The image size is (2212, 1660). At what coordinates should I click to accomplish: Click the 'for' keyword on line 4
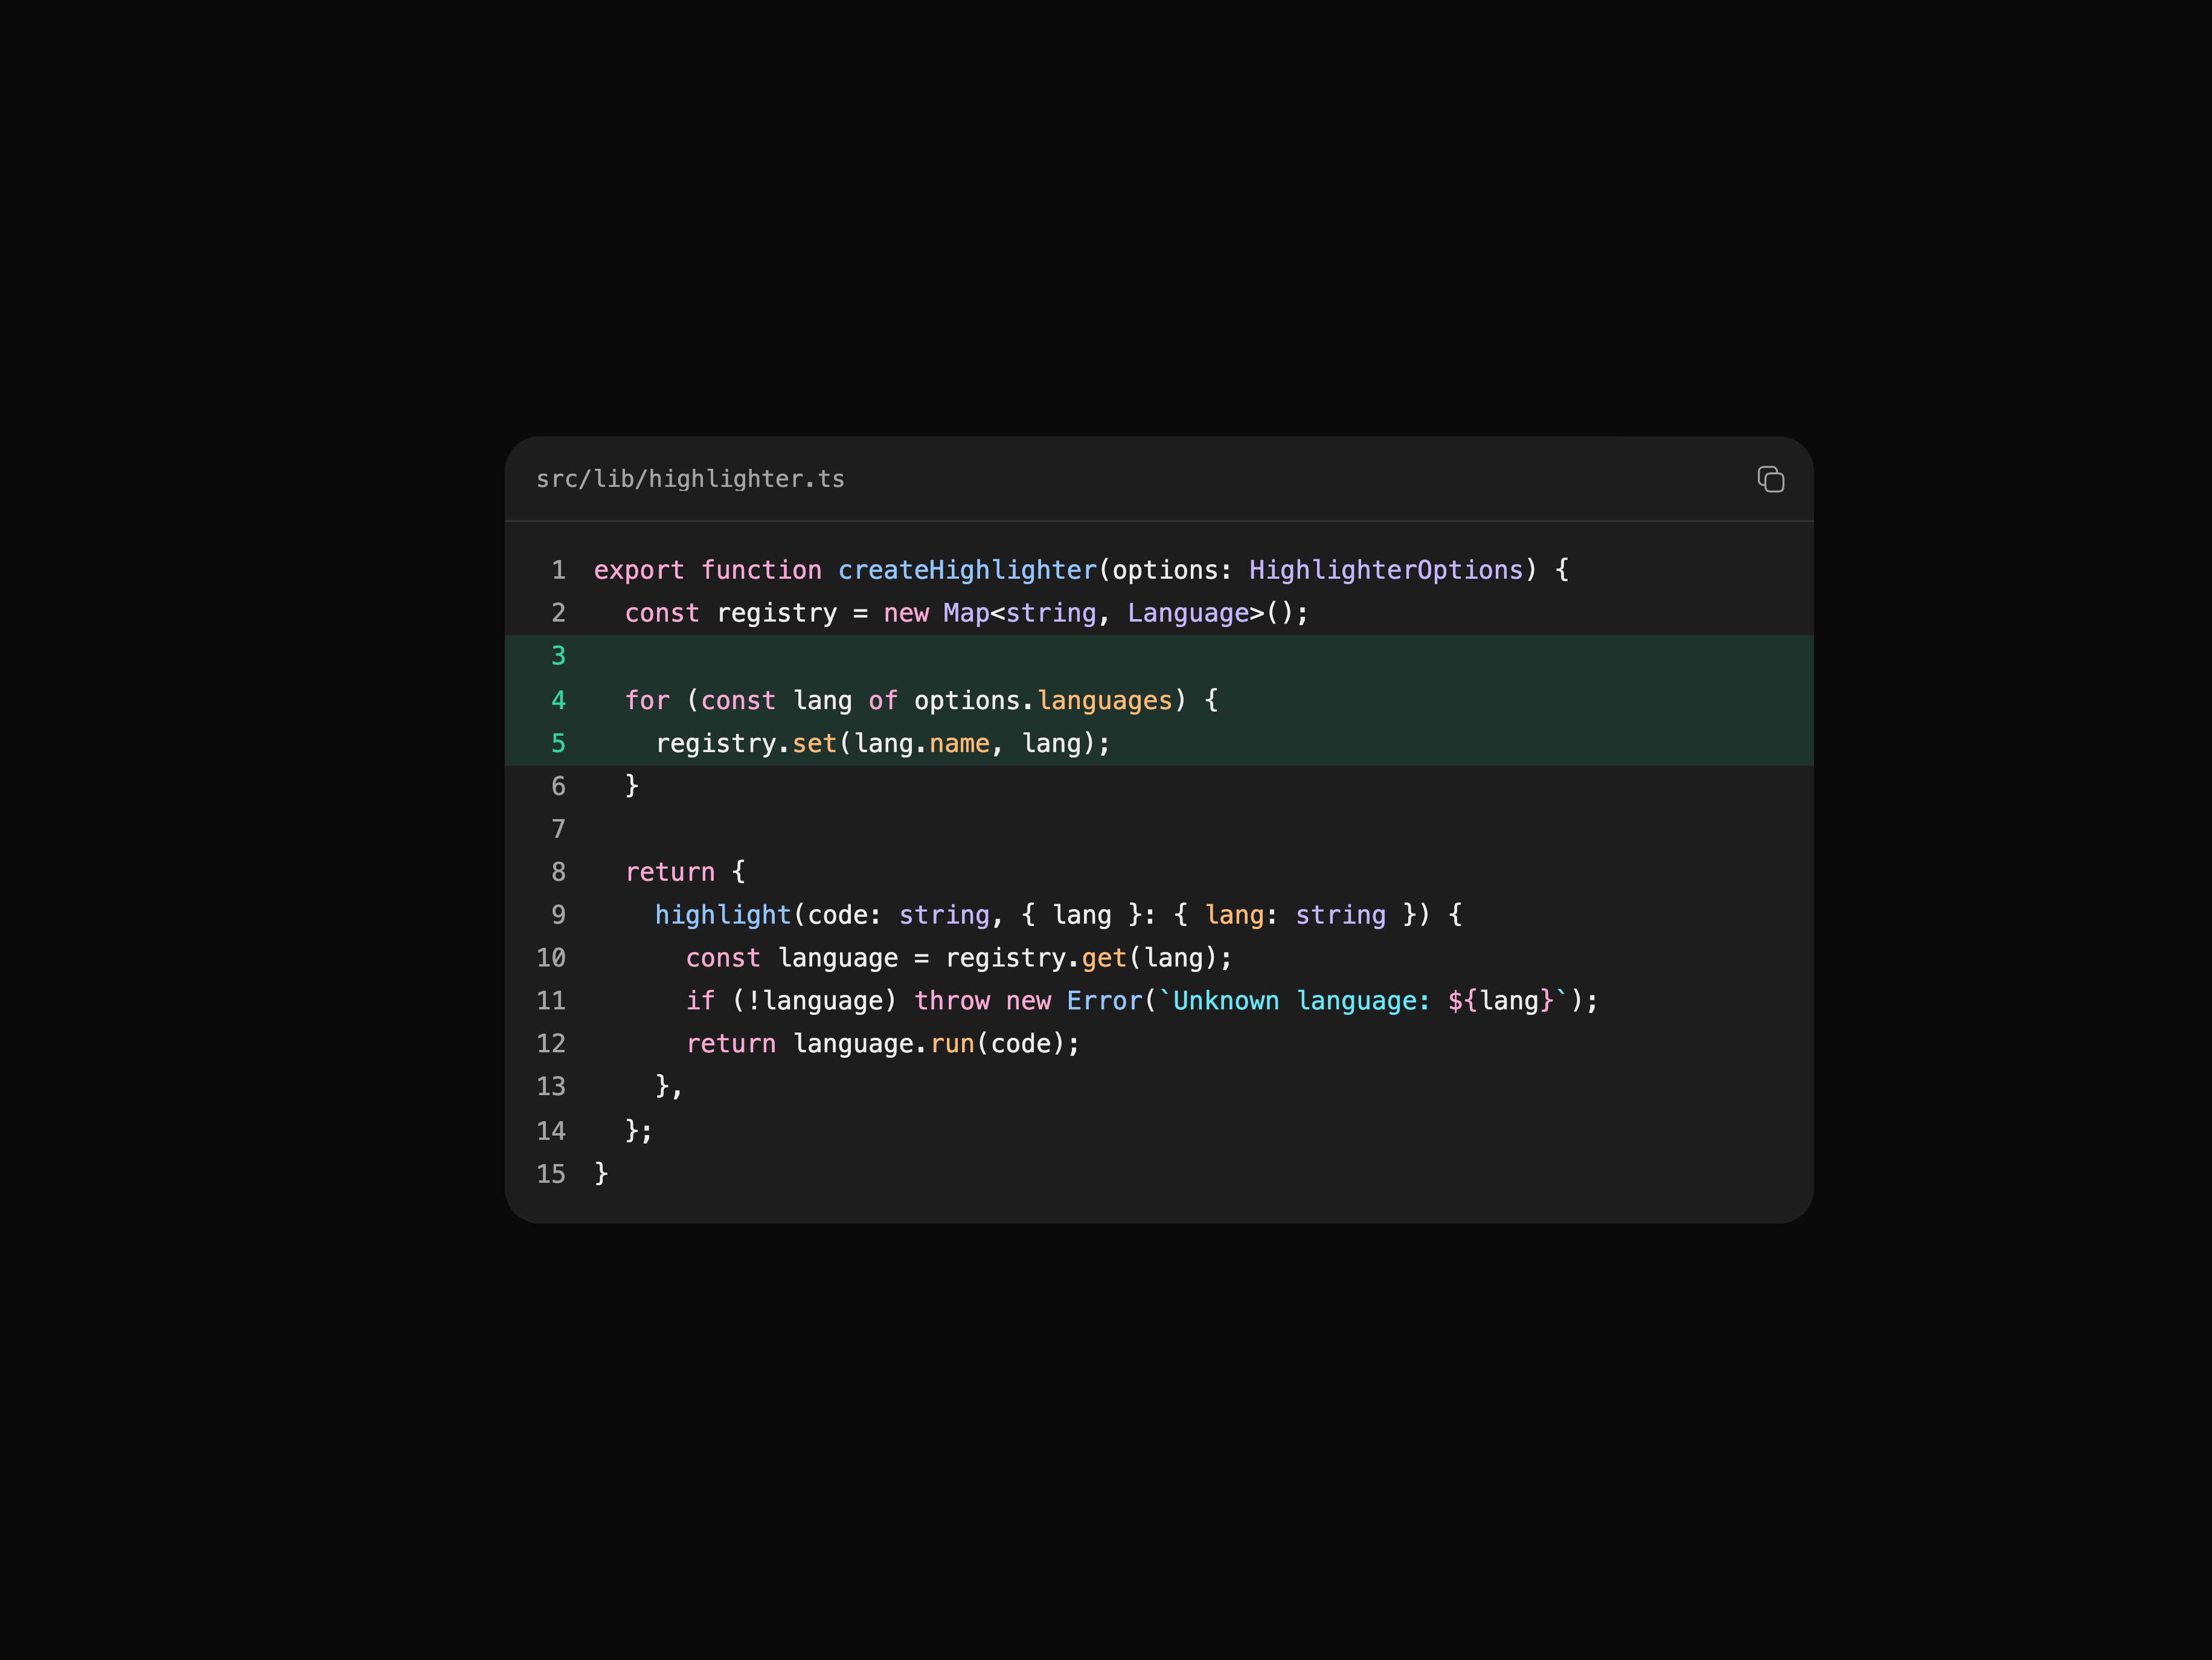647,700
